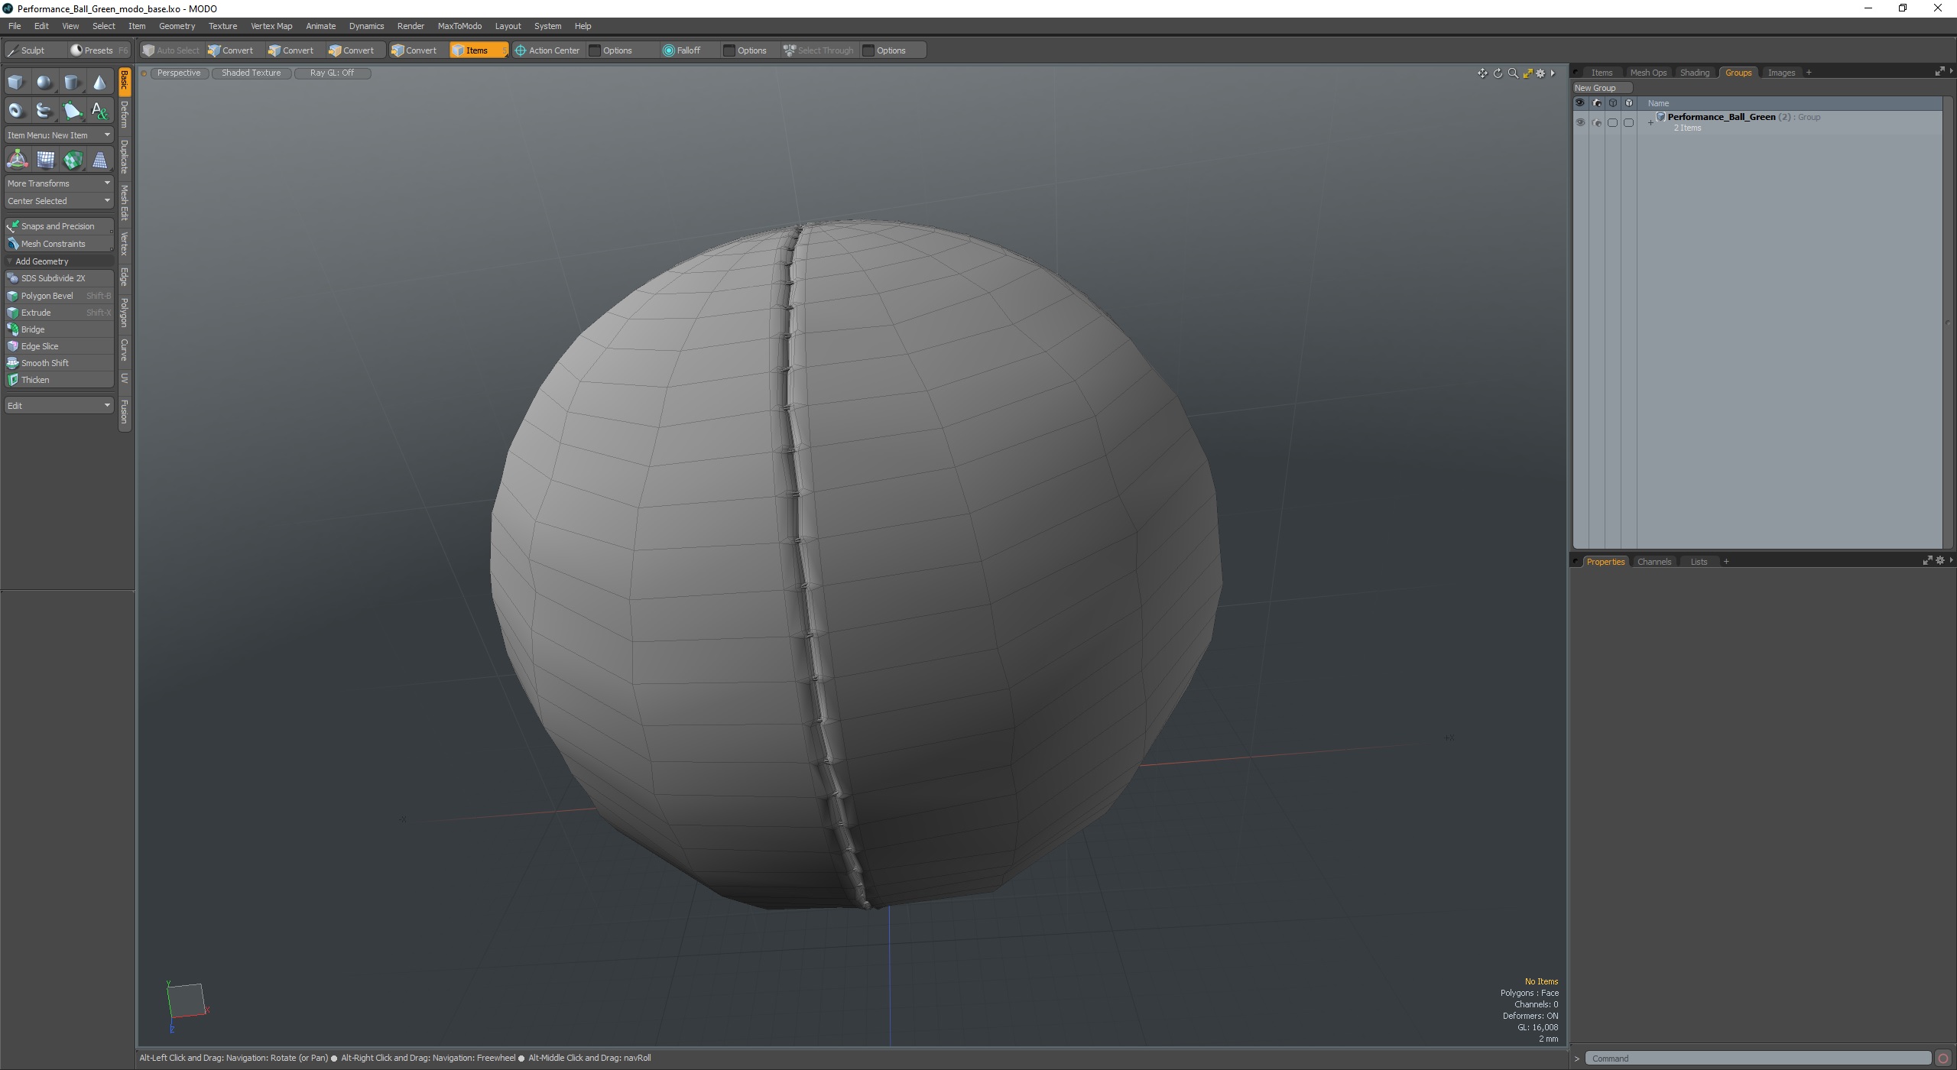This screenshot has width=1957, height=1070.
Task: Open Action Center dropdown
Action: (x=547, y=50)
